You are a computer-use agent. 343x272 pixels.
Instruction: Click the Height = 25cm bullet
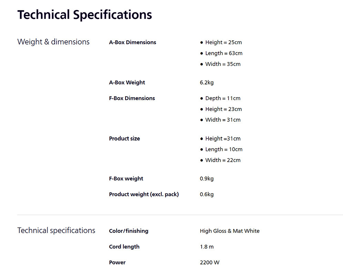(223, 42)
